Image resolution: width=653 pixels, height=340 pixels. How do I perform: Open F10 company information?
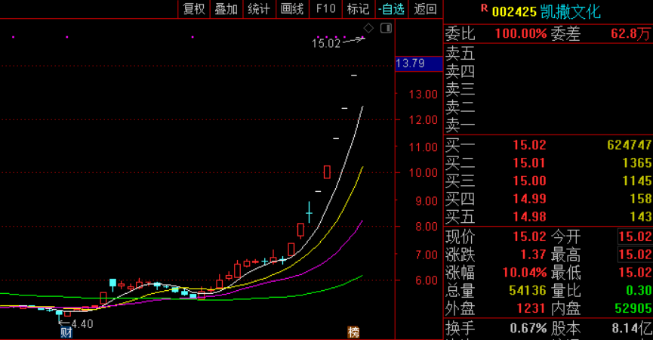tap(325, 9)
